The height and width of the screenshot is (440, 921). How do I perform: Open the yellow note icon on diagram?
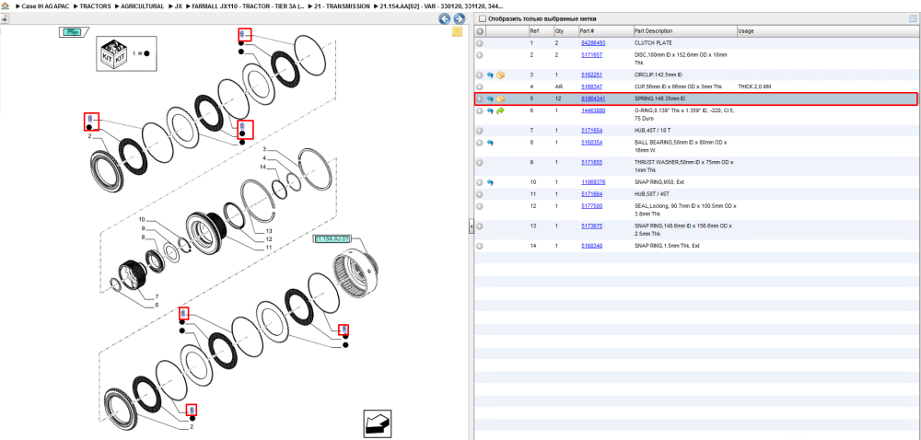[457, 31]
